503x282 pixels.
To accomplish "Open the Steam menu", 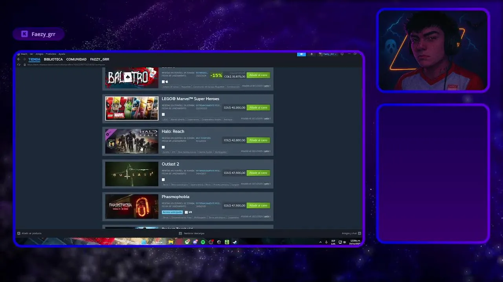I will [x=23, y=54].
